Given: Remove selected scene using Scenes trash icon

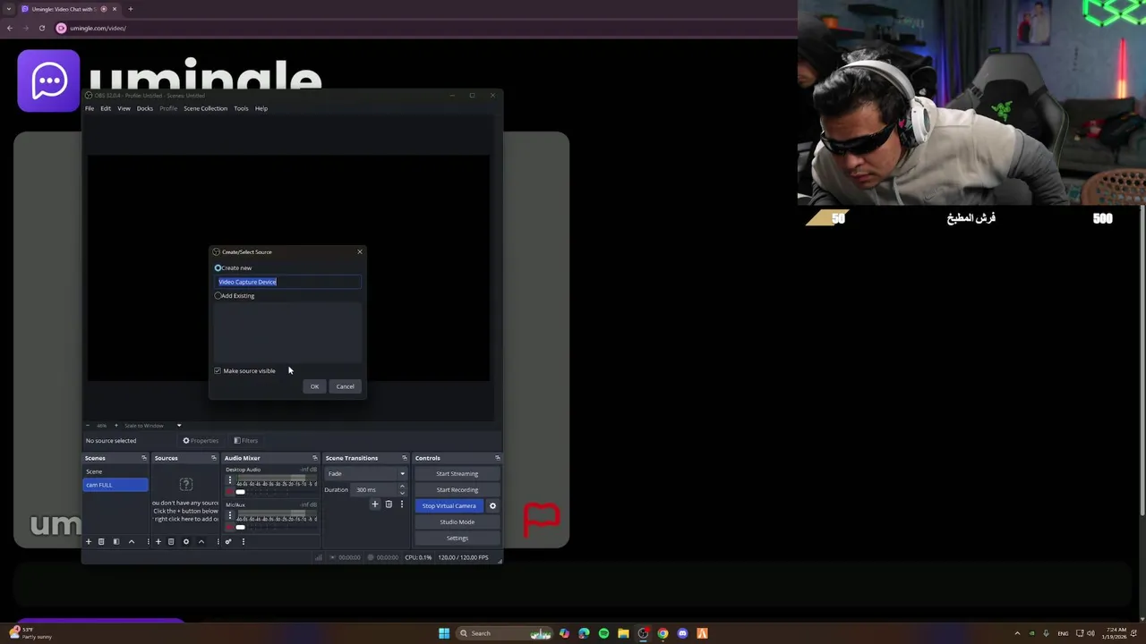Looking at the screenshot, I should click(101, 541).
